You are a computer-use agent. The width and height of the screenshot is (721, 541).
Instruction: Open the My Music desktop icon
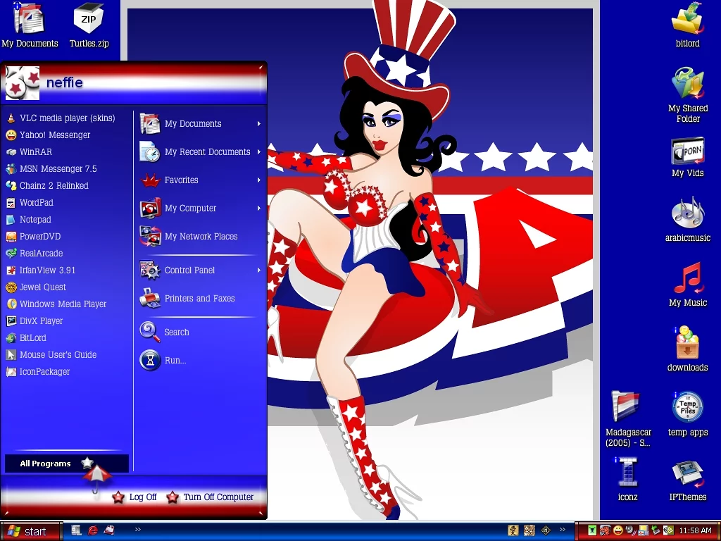click(x=687, y=279)
